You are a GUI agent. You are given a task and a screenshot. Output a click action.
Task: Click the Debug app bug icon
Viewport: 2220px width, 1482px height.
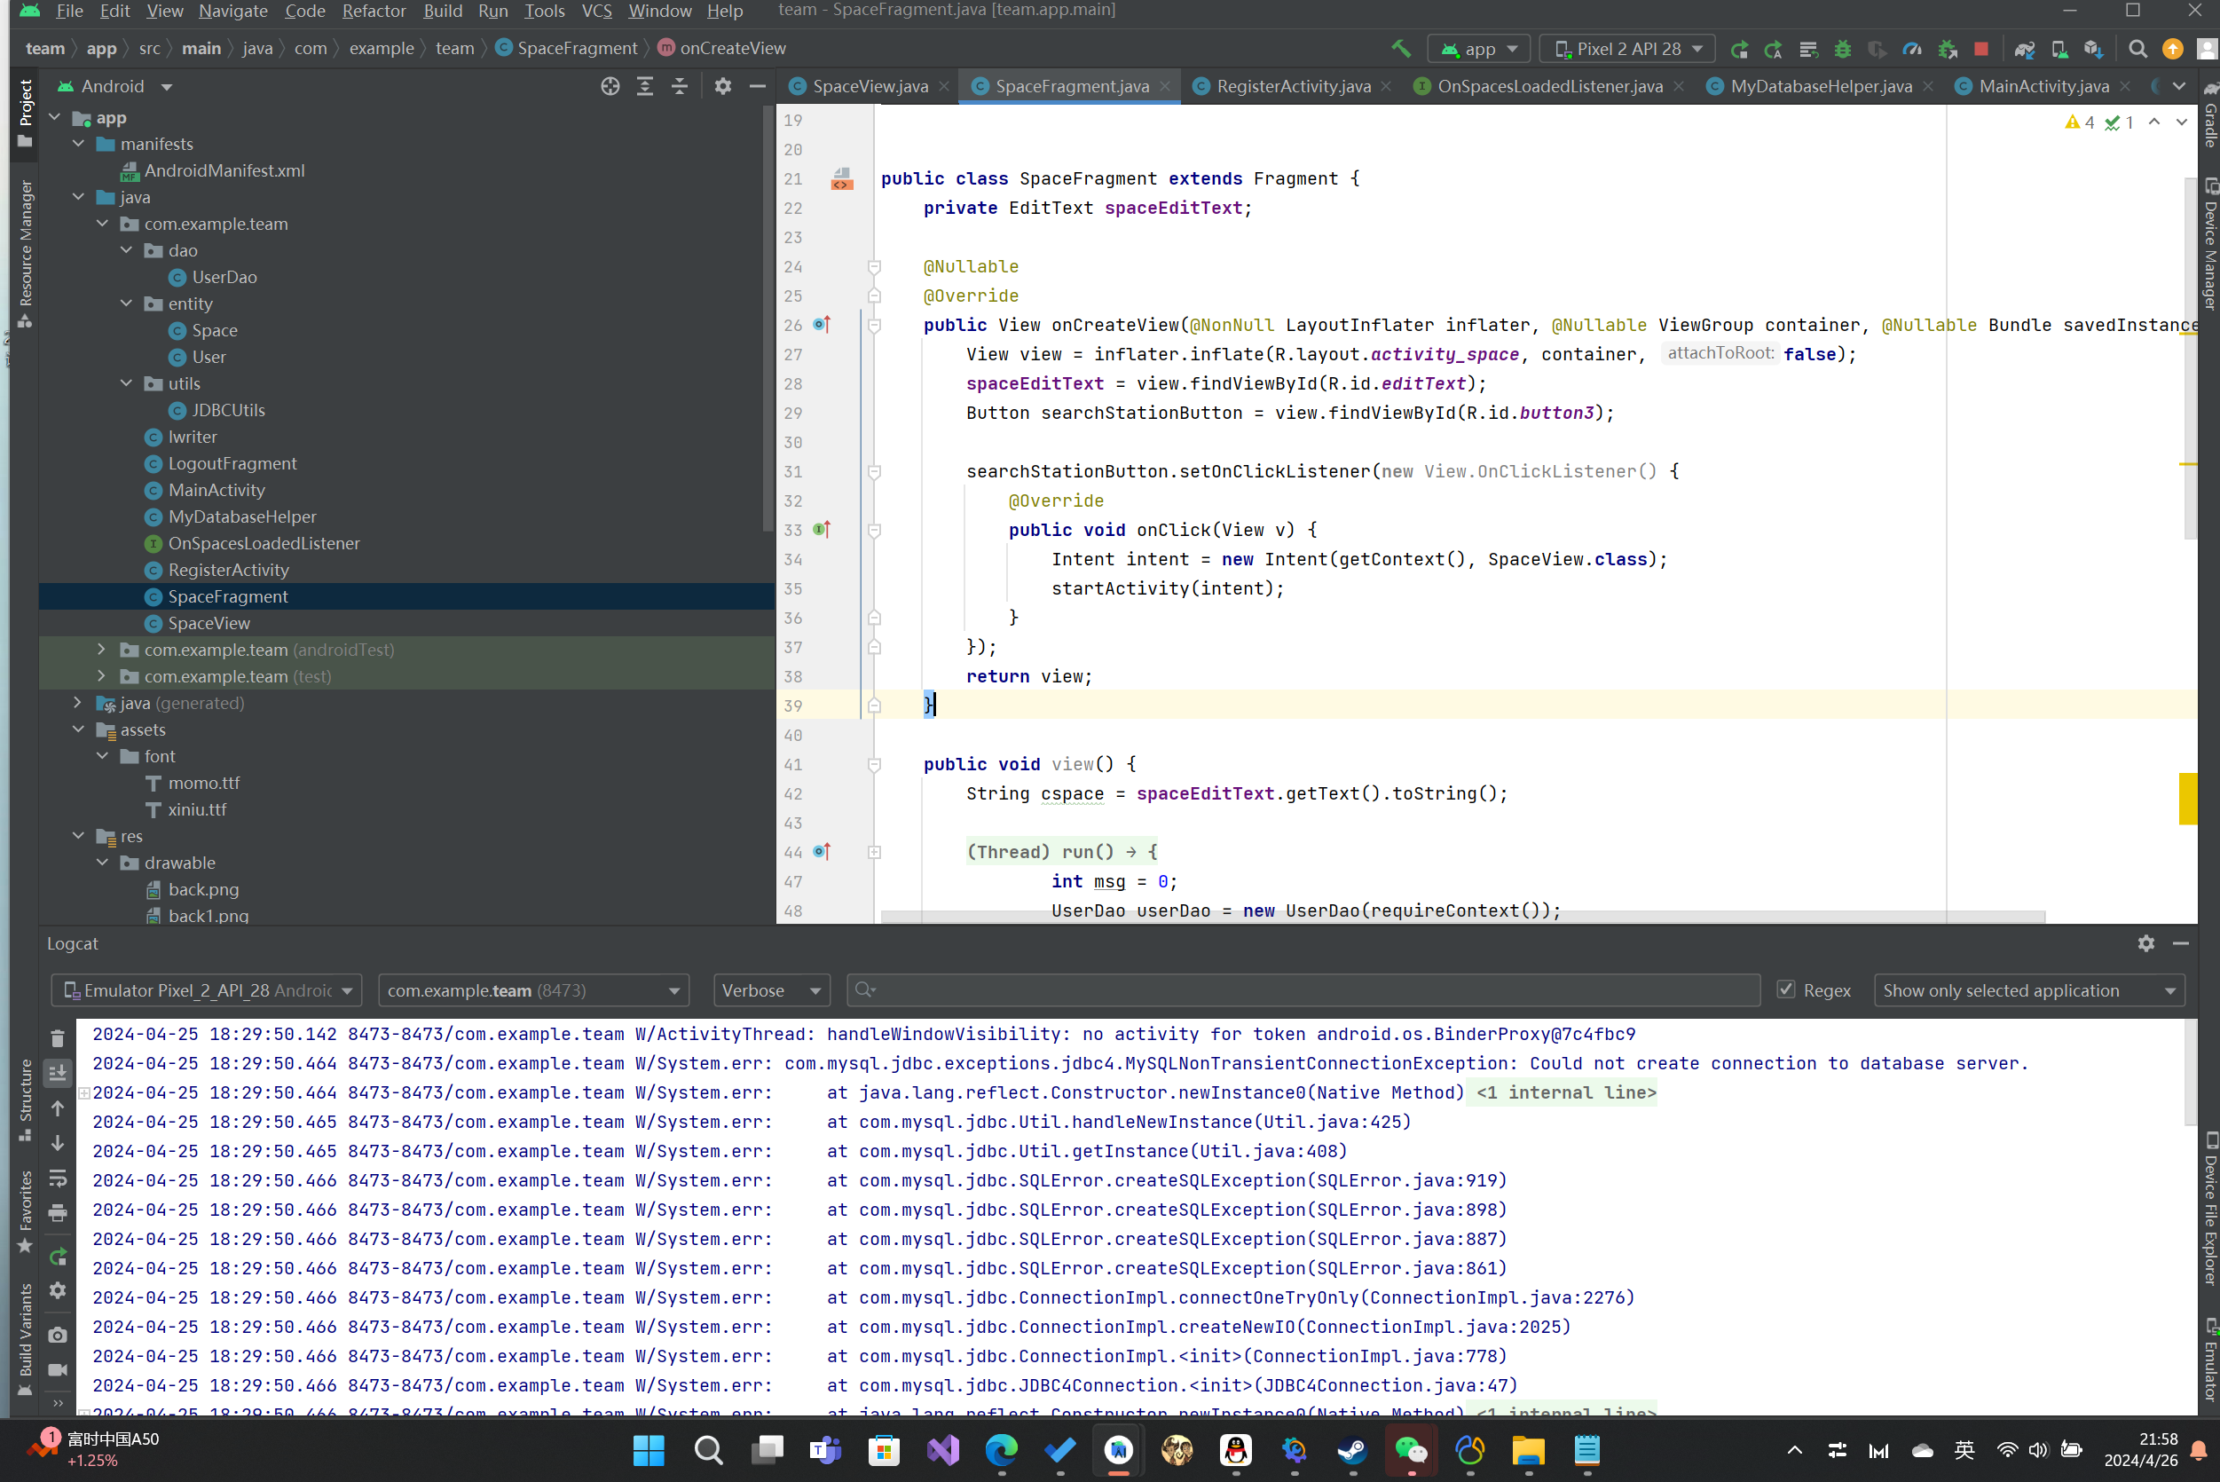(1842, 48)
